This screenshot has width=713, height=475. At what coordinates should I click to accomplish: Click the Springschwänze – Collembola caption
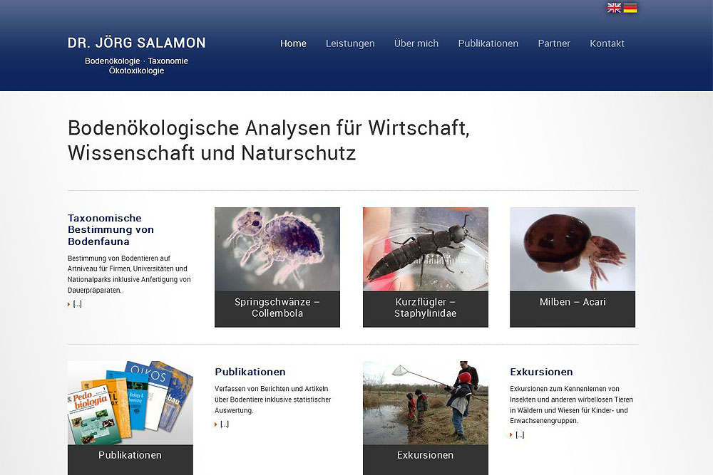click(277, 308)
